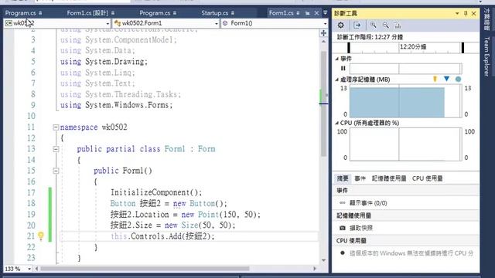This screenshot has width=495, height=278.
Task: Click the take snapshot camera icon
Action: pyautogui.click(x=342, y=228)
